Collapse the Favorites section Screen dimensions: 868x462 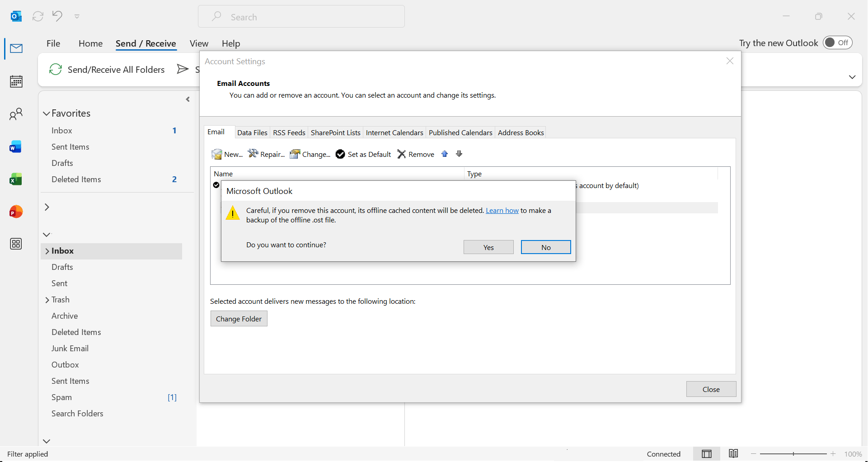click(46, 113)
